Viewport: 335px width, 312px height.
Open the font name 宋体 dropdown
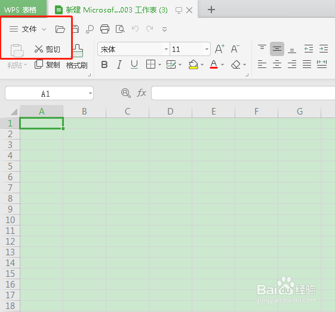pyautogui.click(x=166, y=50)
